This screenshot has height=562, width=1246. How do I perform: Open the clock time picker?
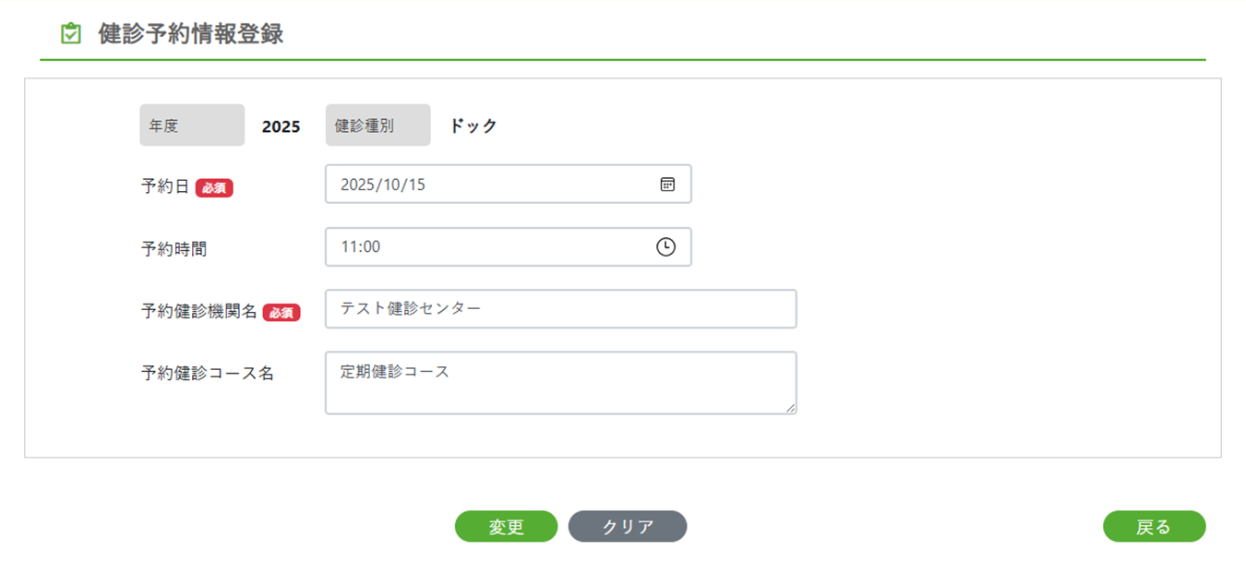click(665, 247)
